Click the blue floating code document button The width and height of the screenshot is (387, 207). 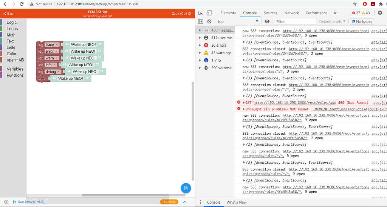[186, 188]
